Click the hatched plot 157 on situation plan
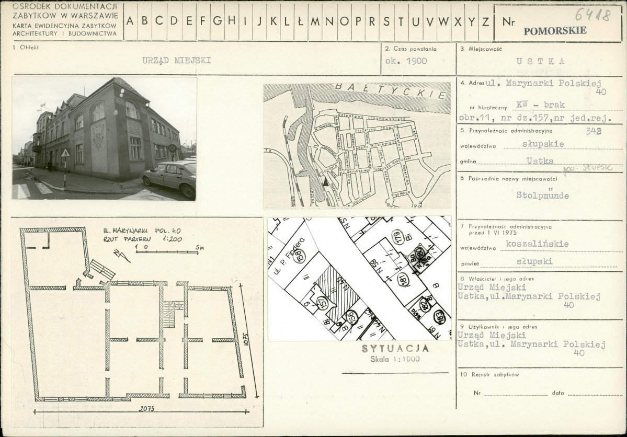 tap(338, 292)
